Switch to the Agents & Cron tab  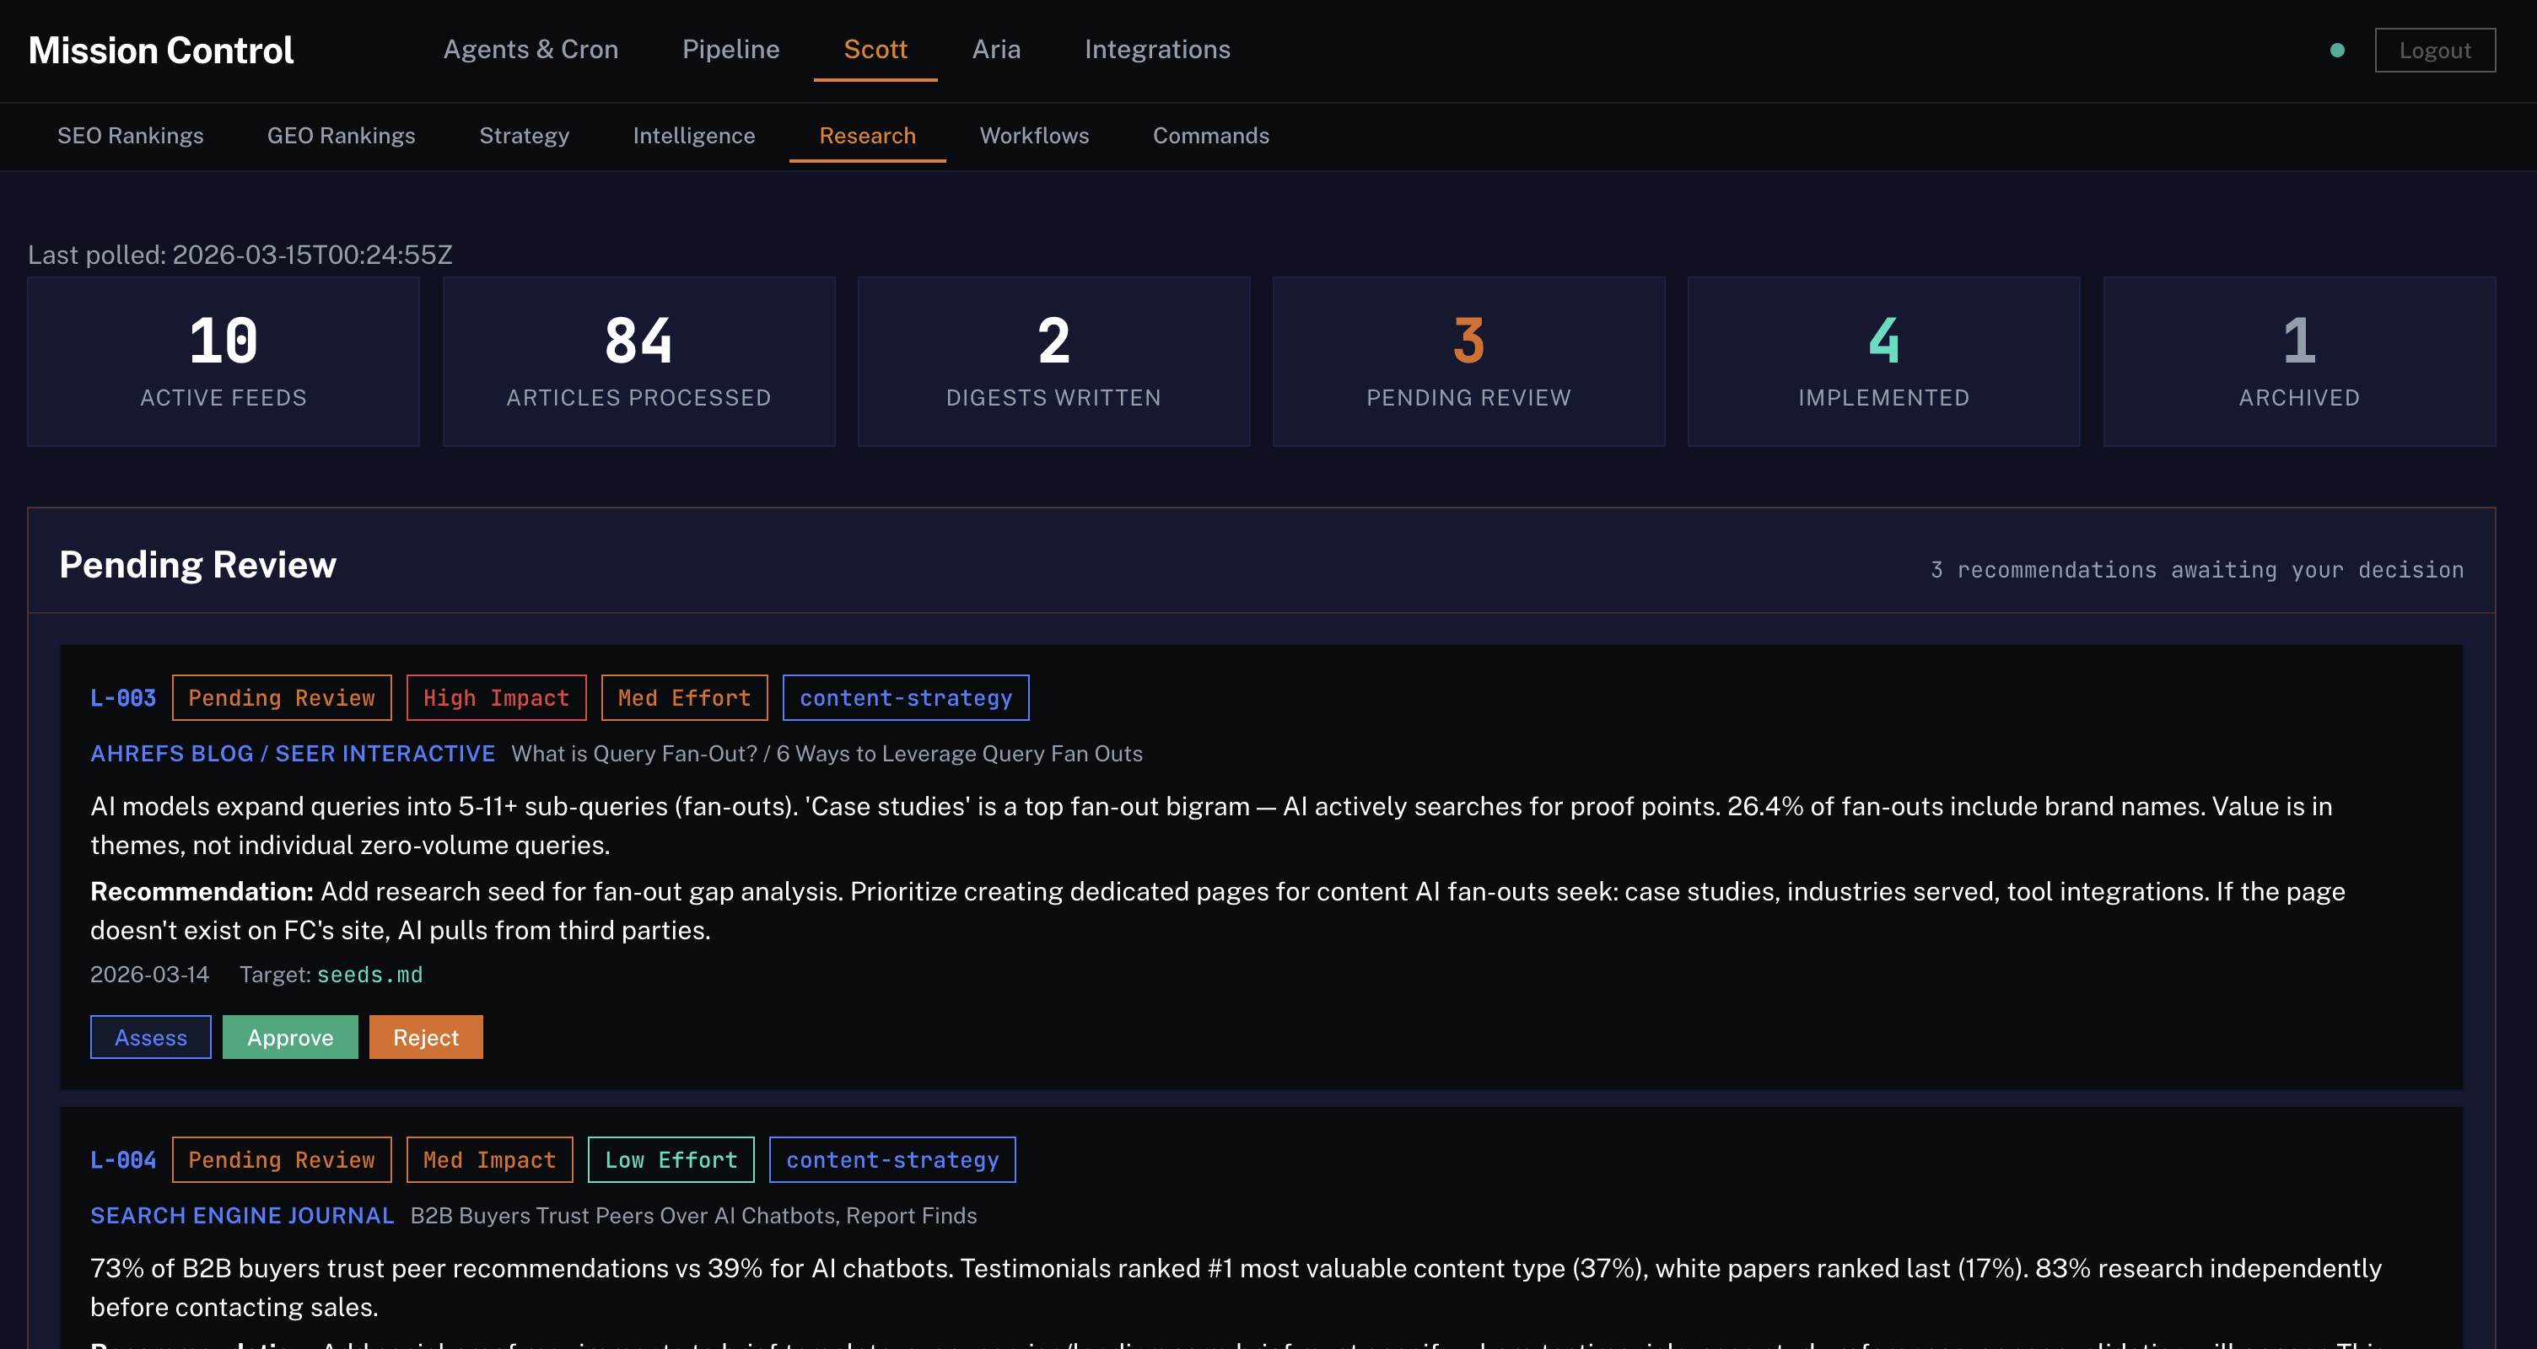coord(530,48)
